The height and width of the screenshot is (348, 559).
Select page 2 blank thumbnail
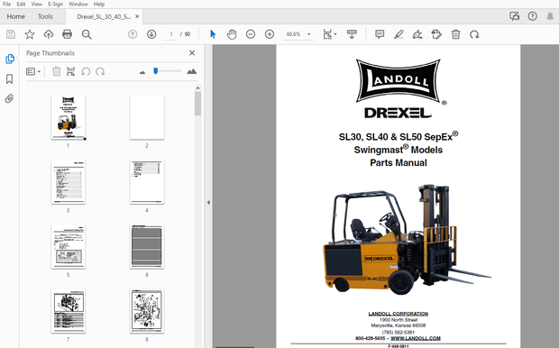147,117
